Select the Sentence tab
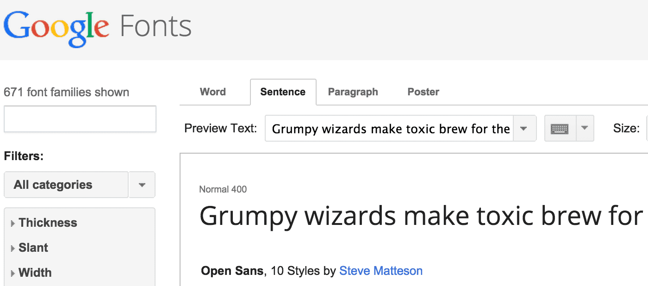Screen dimensions: 648x286 [x=283, y=92]
